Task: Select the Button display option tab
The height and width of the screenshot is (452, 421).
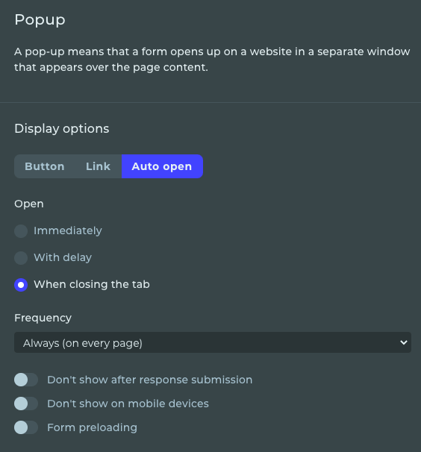Action: pos(45,166)
